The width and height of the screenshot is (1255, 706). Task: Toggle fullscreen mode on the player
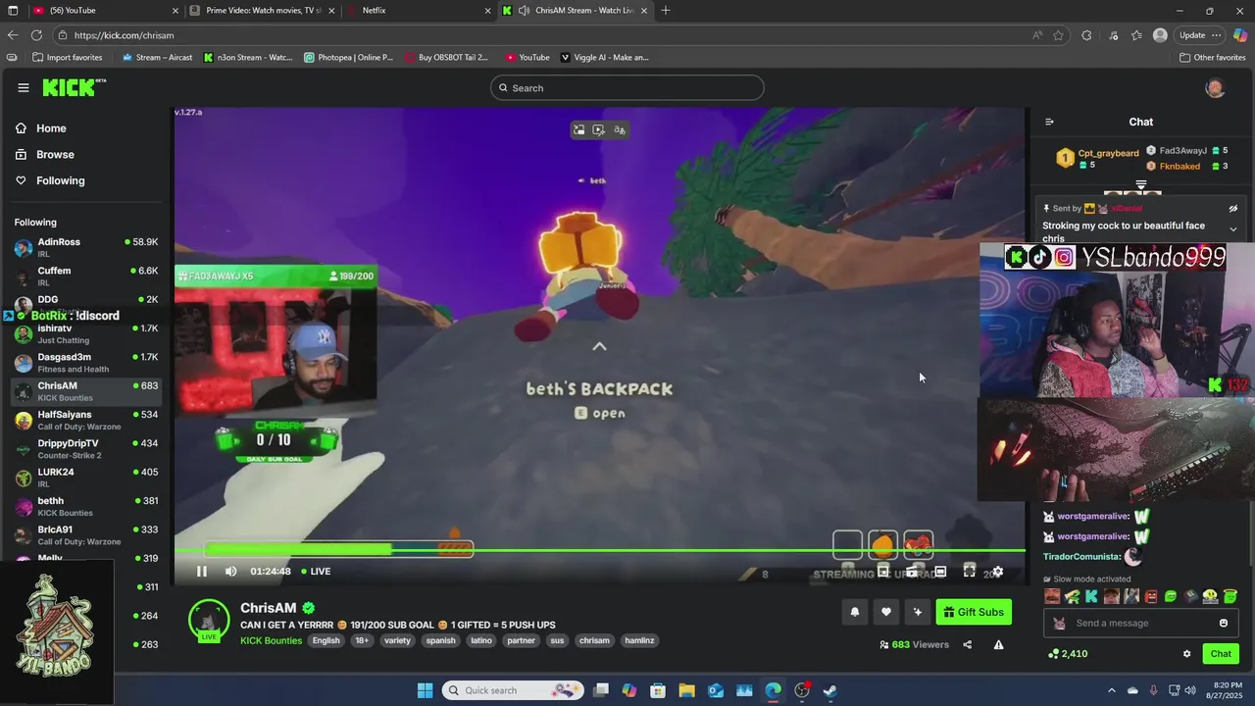click(x=969, y=571)
